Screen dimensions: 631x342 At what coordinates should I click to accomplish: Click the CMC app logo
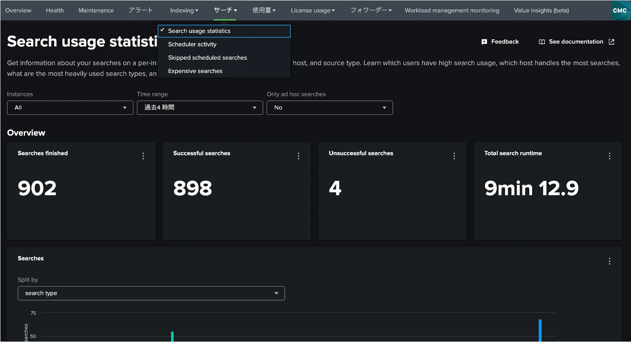[620, 10]
